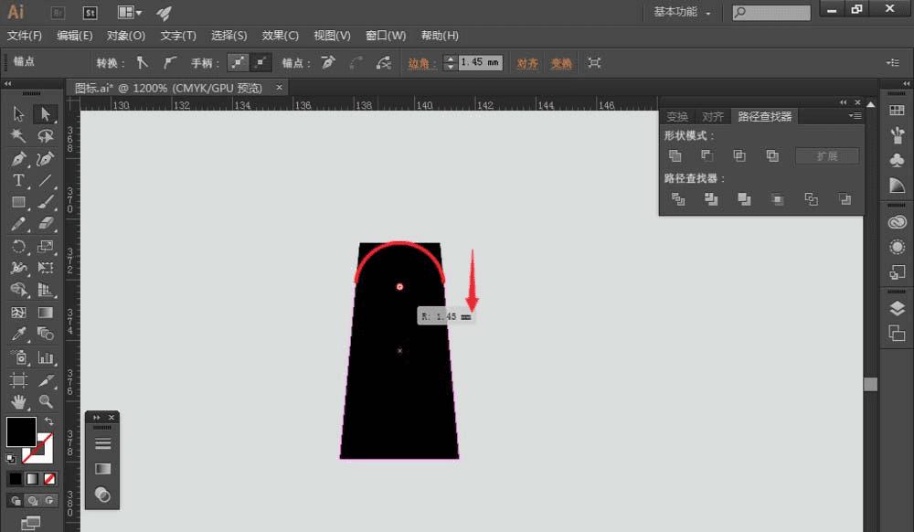
Task: Select the Zoom magnifier tool
Action: [45, 401]
